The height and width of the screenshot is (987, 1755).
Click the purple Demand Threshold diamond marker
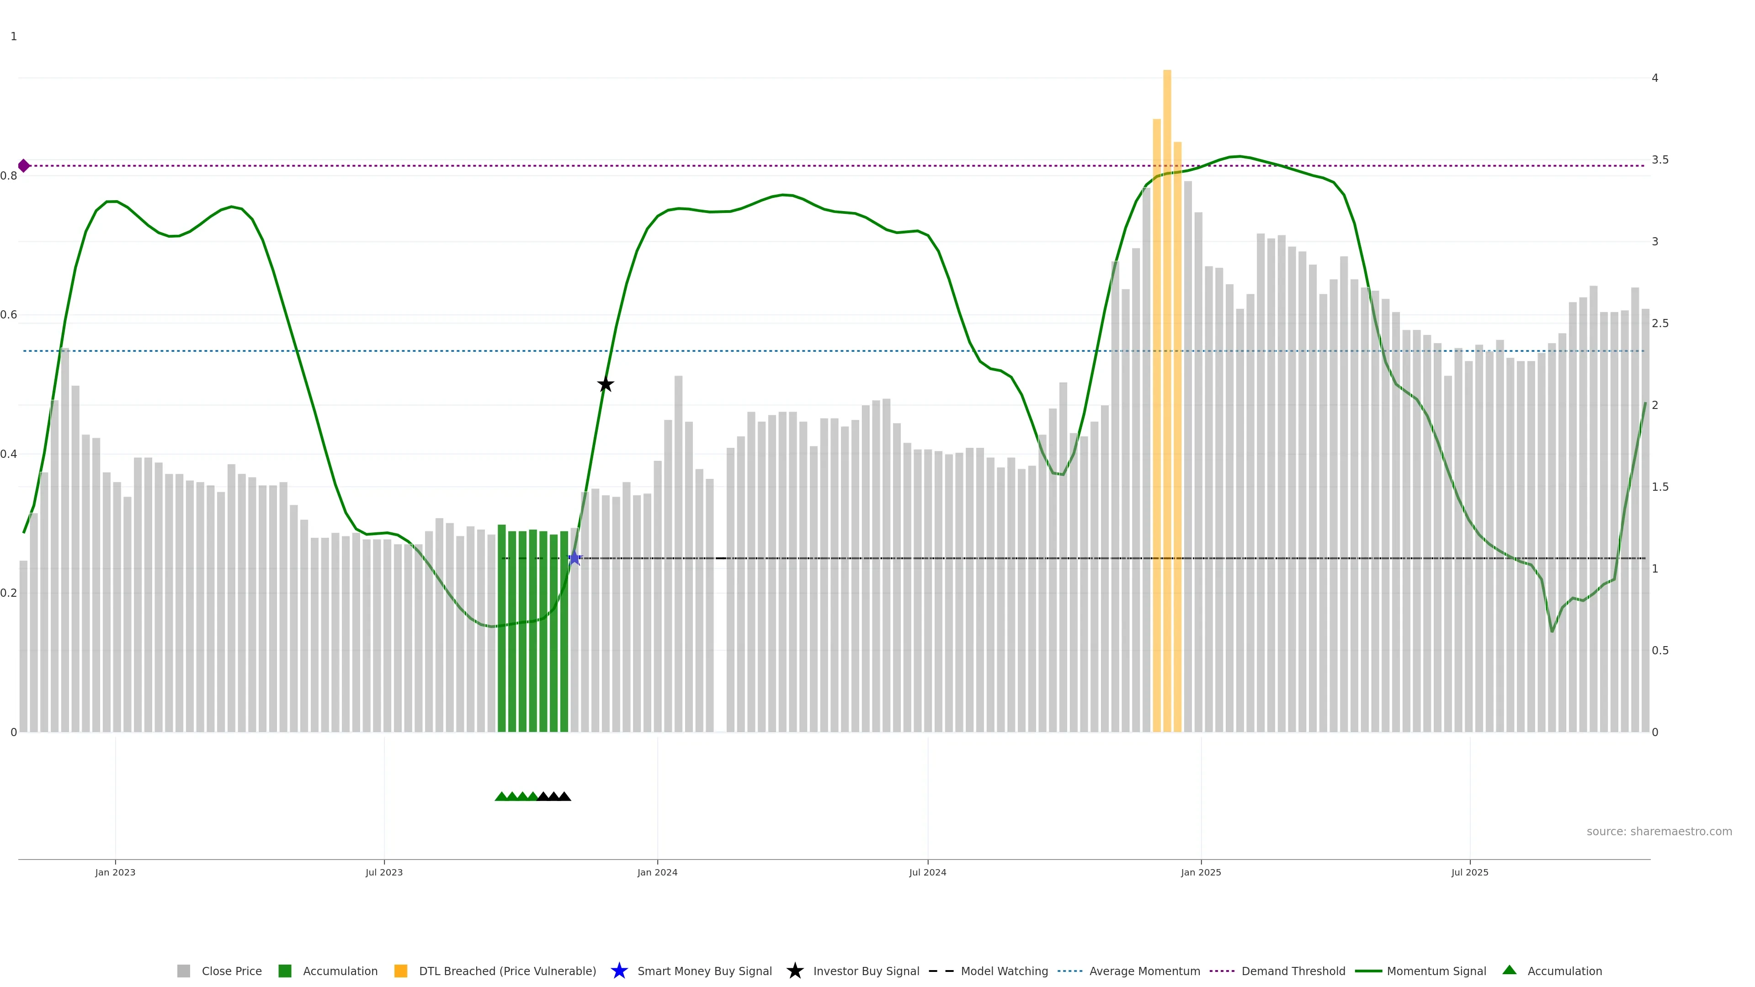(24, 165)
